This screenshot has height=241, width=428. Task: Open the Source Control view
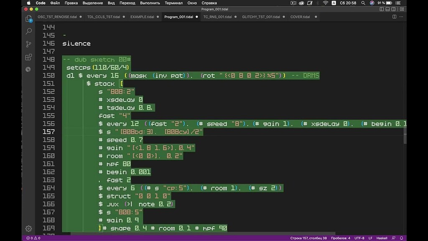[x=29, y=44]
